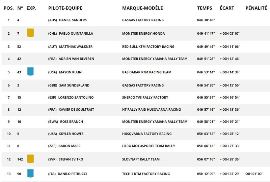The height and width of the screenshot is (182, 270).
Task: Open Matthias Walkner rider entry
Action: pos(76,47)
